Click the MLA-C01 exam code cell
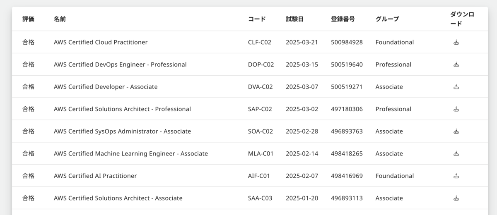497x215 pixels. click(261, 154)
